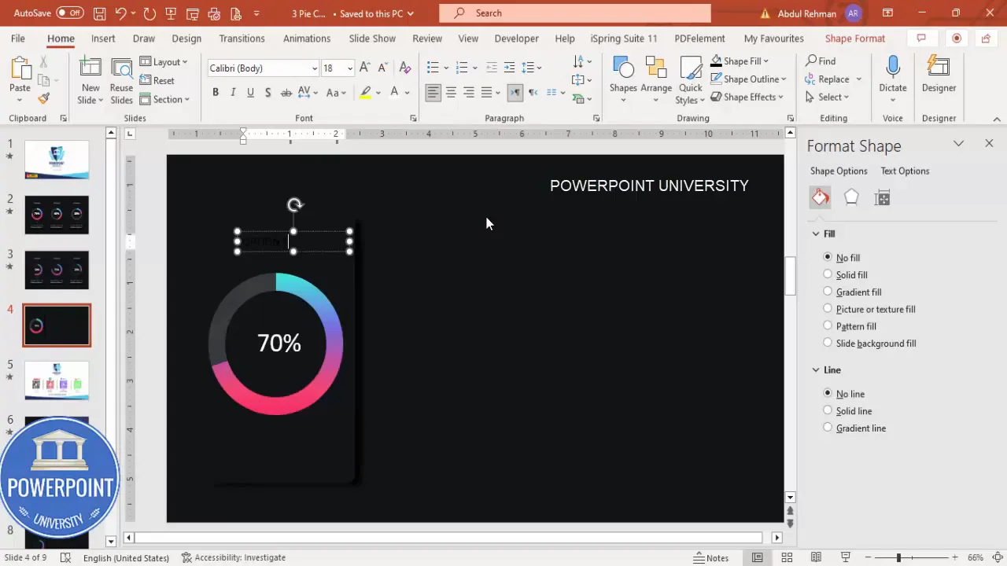Open the Insert tab
This screenshot has width=1007, height=566.
(x=103, y=39)
